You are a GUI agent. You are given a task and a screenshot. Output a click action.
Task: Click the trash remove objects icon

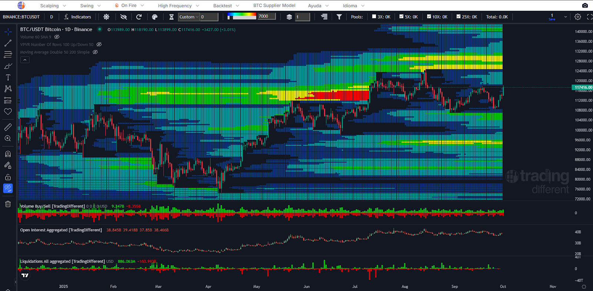tap(8, 204)
